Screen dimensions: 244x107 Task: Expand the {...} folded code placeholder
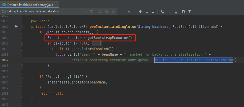[97, 43]
